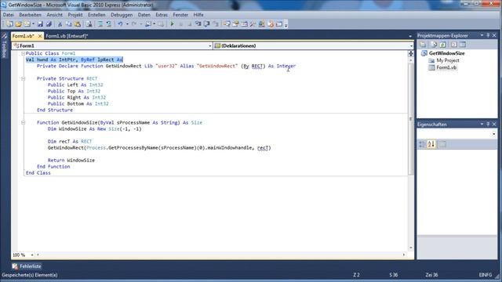Select the My Project node
This screenshot has width=502, height=282.
448,60
